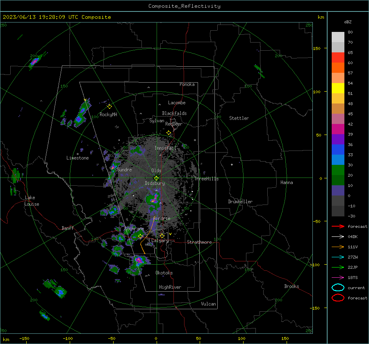
Task: Select the white 04DK arrow icon
Action: (338, 237)
